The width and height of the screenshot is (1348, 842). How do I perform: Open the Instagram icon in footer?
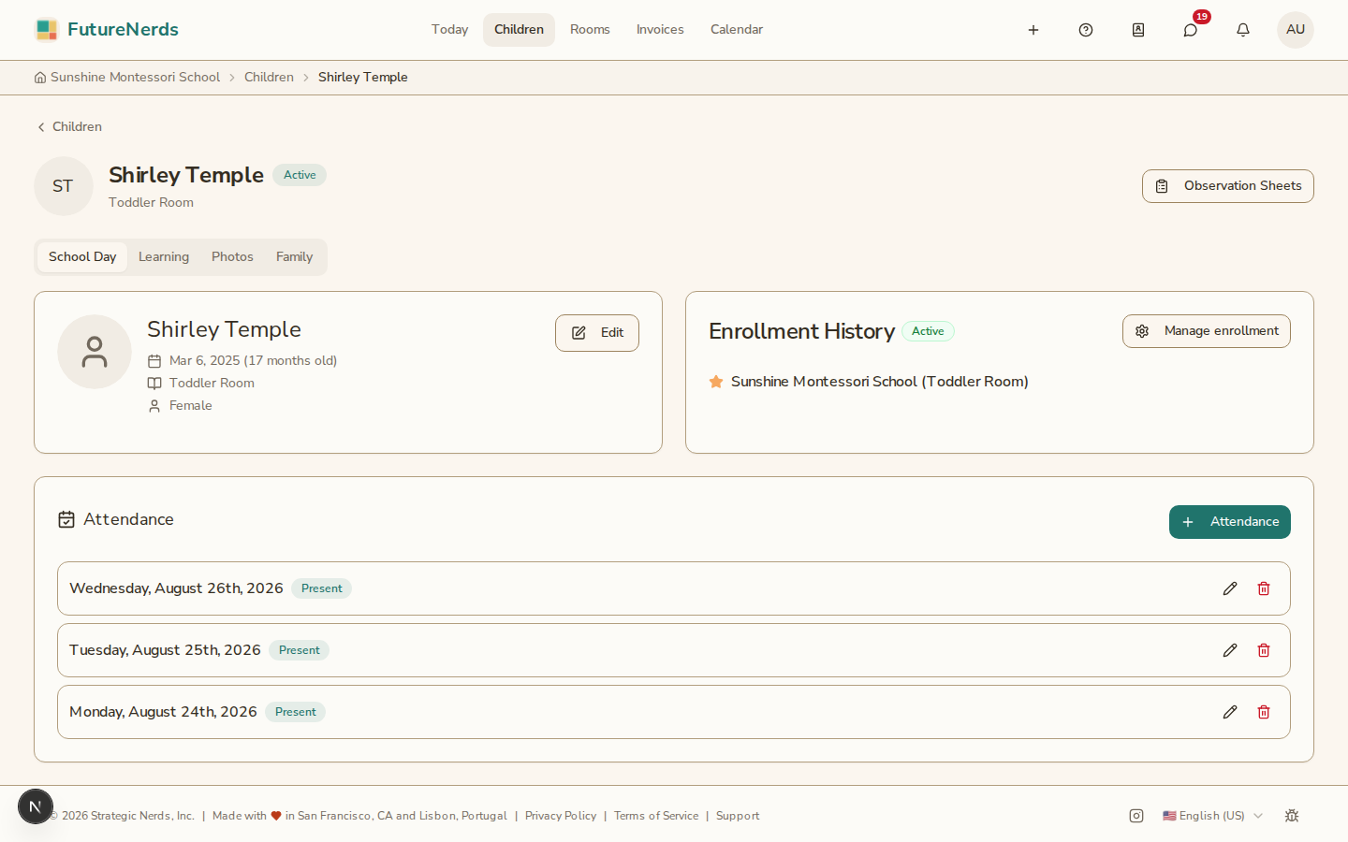[x=1136, y=816]
